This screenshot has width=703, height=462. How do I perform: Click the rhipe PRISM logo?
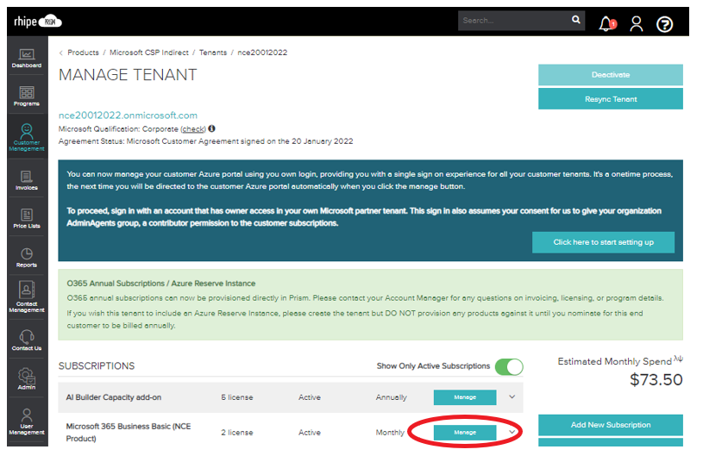pos(38,21)
